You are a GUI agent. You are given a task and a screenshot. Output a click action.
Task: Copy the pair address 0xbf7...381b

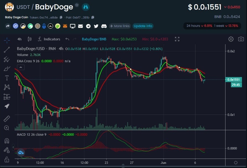click(x=93, y=17)
